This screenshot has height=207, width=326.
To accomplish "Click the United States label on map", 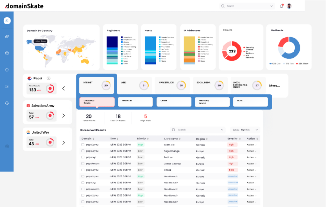I will [x=40, y=41].
